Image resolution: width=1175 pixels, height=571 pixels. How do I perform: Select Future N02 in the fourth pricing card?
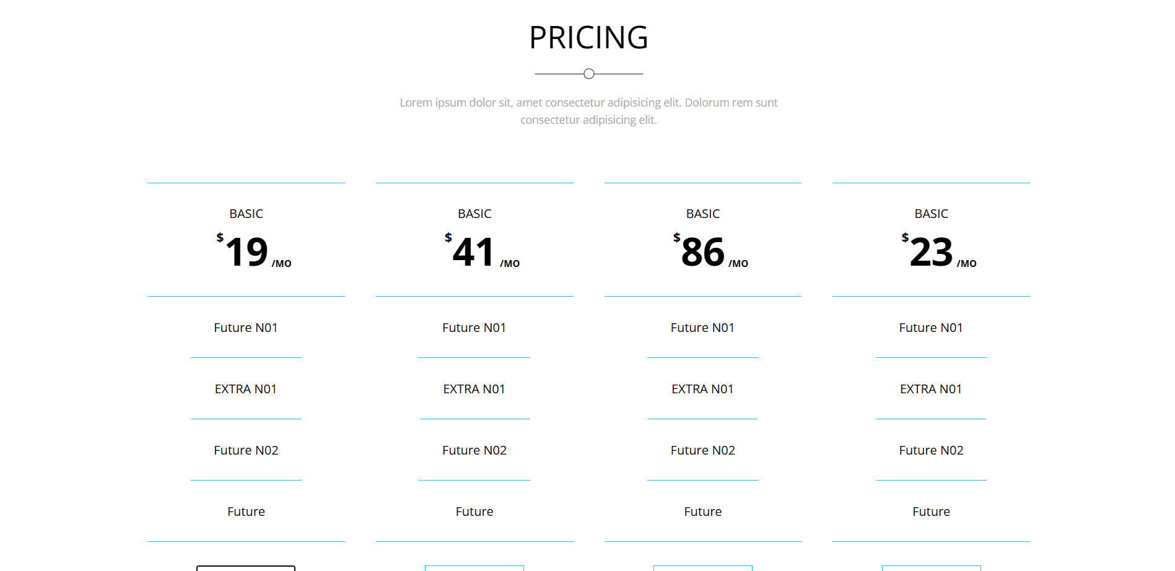click(931, 450)
